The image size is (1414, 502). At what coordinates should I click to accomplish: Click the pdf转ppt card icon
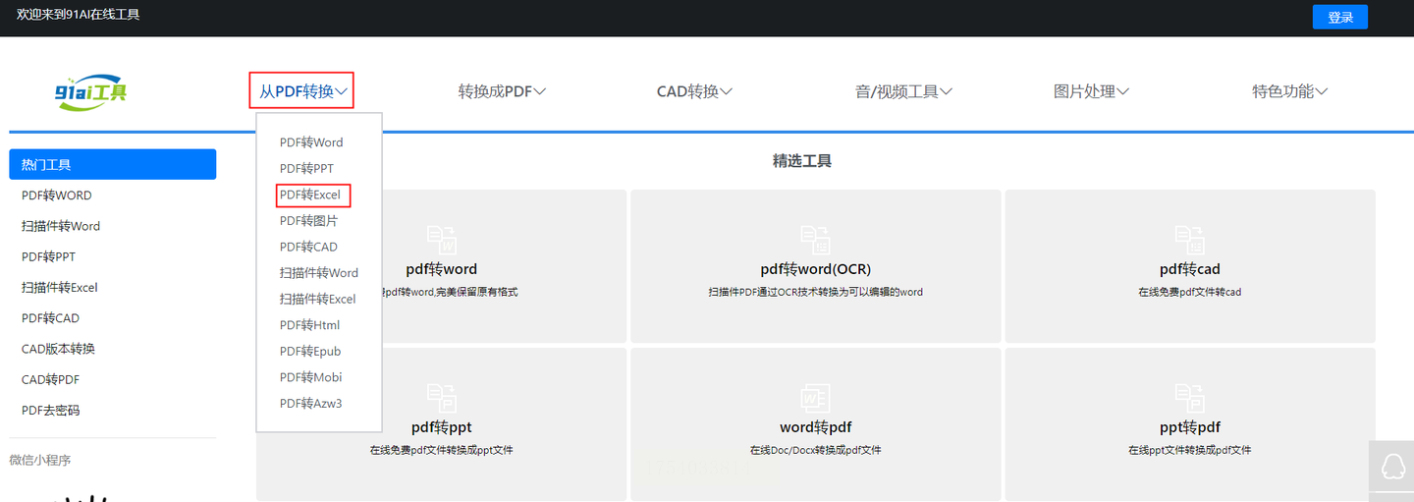(x=441, y=398)
